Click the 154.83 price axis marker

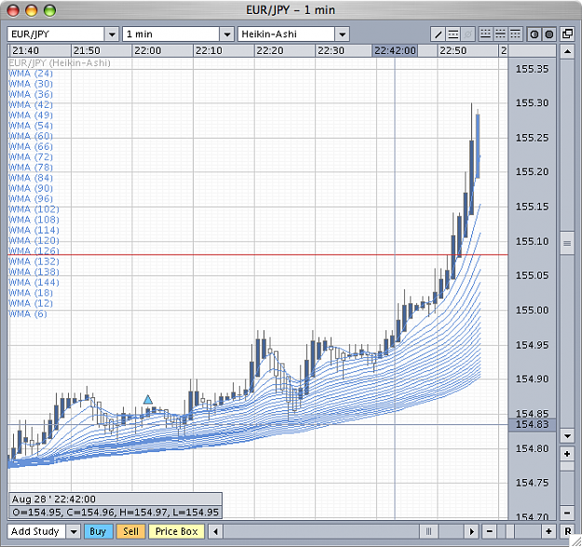tap(532, 424)
